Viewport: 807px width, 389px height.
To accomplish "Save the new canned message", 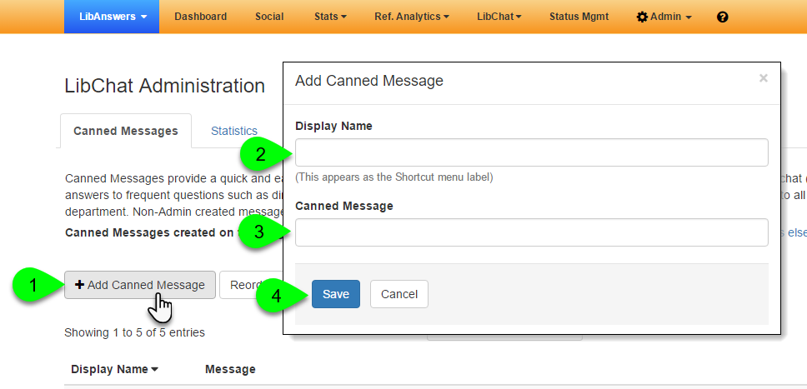I will coord(336,294).
